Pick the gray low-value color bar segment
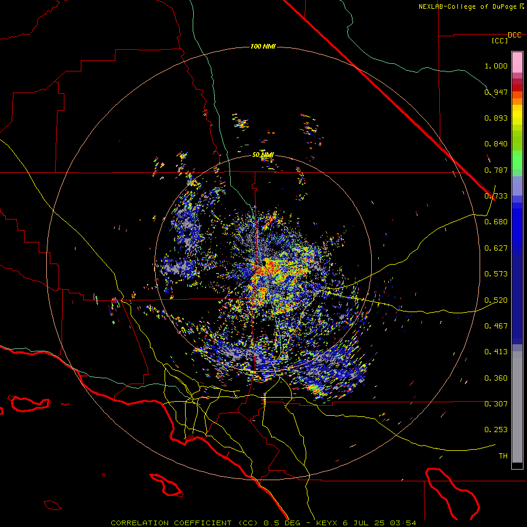This screenshot has height=527, width=527. [517, 407]
